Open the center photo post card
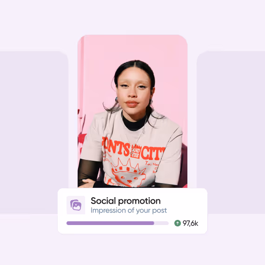The image size is (265, 265). point(132,111)
